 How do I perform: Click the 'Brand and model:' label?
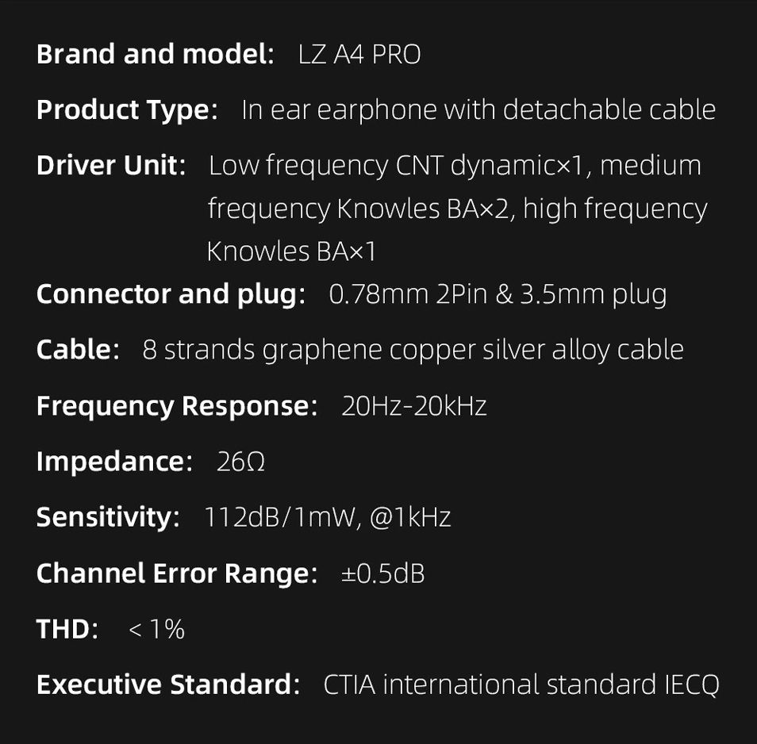(x=155, y=55)
